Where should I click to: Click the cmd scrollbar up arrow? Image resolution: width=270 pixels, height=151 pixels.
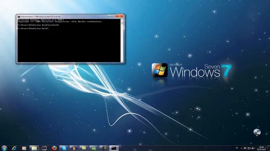click(x=122, y=21)
